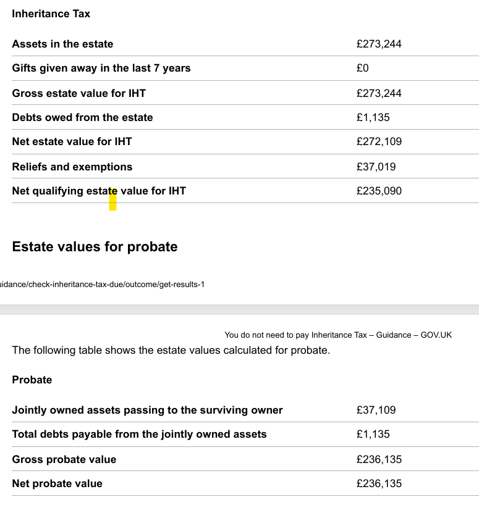Image resolution: width=479 pixels, height=505 pixels.
Task: Select the Net probate value label
Action: (x=57, y=484)
